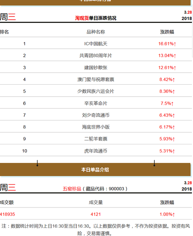
Task: Click the 13.04% change value
Action: (x=167, y=55)
